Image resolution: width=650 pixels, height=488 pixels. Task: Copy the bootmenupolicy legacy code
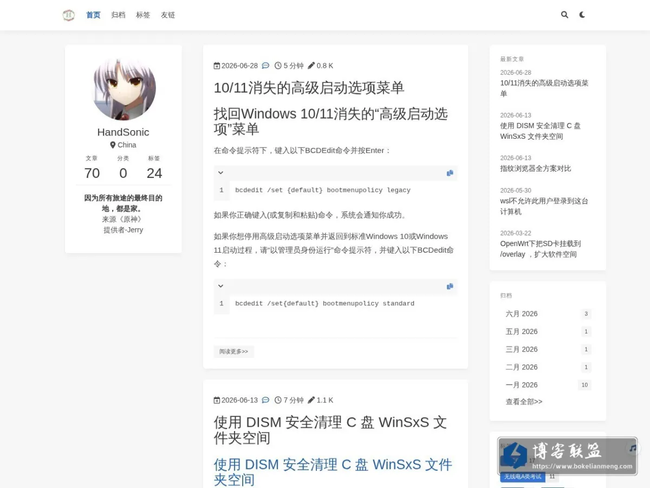[x=450, y=173]
